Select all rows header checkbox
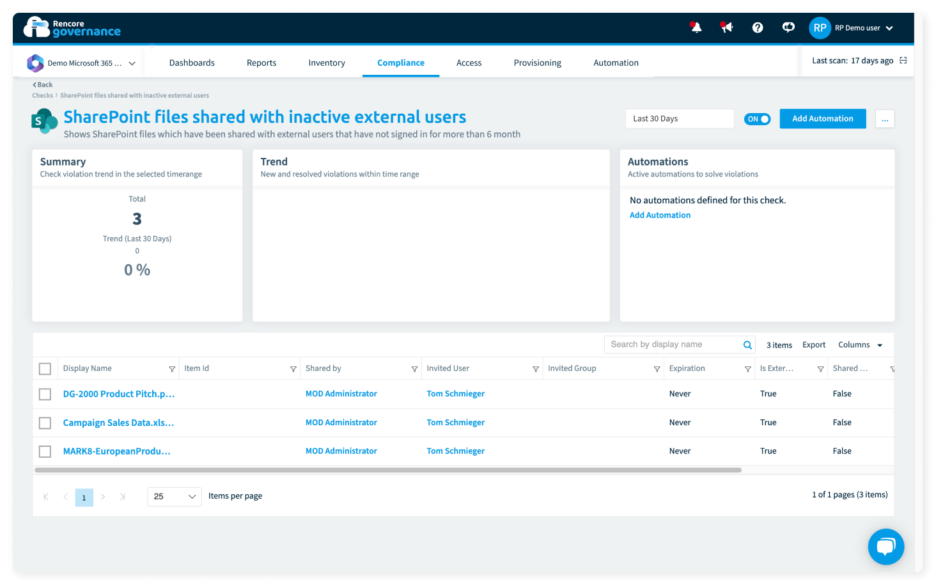The width and height of the screenshot is (936, 585). (x=45, y=369)
